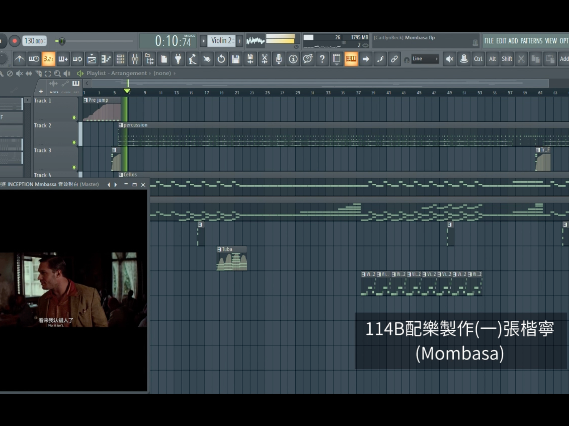Toggle the metronome button
The image size is (569, 426).
point(19,59)
